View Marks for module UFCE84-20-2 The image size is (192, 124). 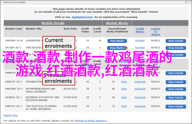pos(116,48)
